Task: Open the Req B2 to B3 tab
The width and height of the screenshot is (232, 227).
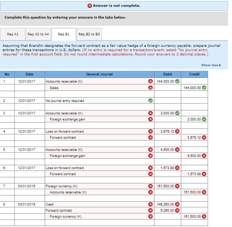Action: click(x=89, y=34)
